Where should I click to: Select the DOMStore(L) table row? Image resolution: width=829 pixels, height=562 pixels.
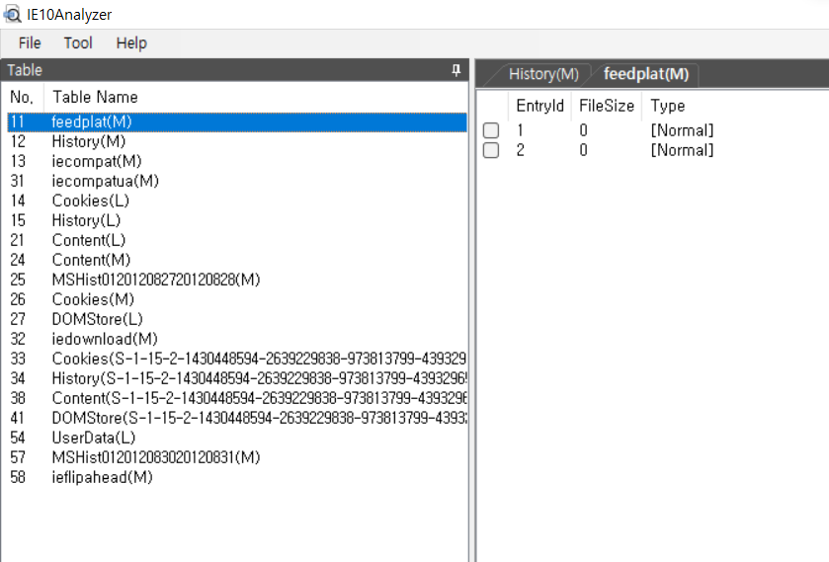point(237,319)
